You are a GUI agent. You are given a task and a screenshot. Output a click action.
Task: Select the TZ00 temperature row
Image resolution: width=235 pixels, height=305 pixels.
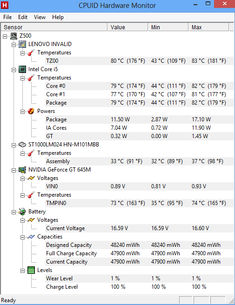[140, 61]
